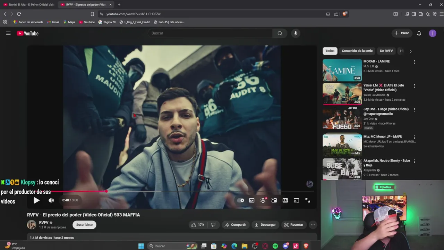Cast the video to a TV
The width and height of the screenshot is (444, 250).
296,200
